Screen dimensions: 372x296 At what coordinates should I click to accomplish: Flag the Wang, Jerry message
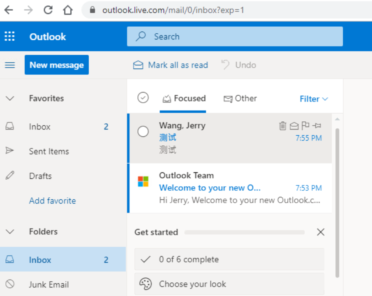pos(305,126)
